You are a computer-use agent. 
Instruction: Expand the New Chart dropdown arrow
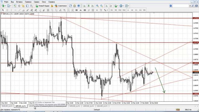point(5,6)
